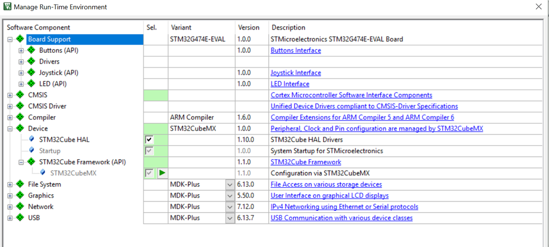Expand the Compiler tree node
The image size is (549, 247).
click(x=10, y=117)
